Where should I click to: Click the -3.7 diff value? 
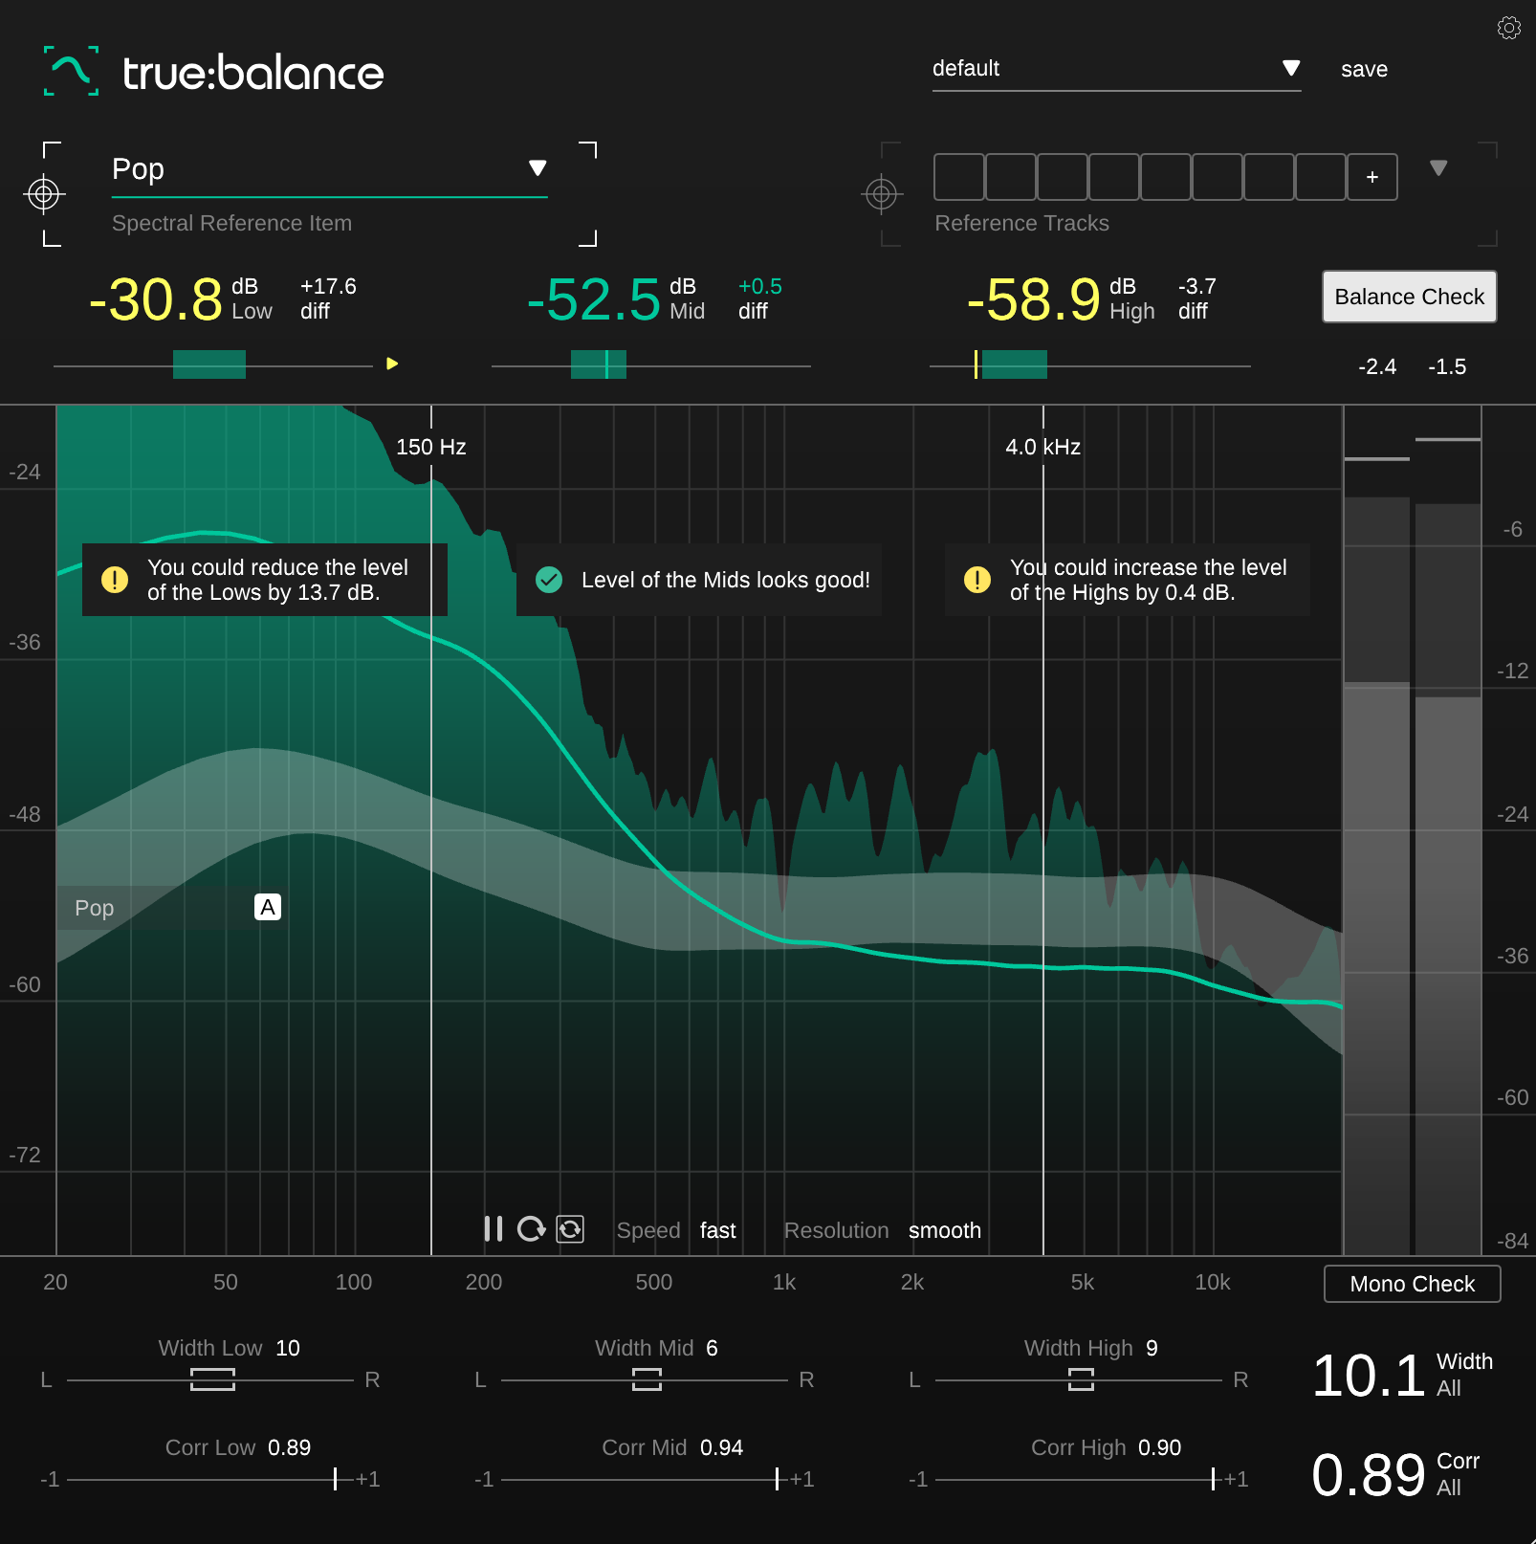click(x=1197, y=287)
